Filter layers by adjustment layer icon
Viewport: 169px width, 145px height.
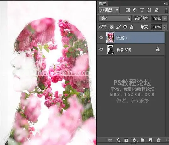[135, 10]
